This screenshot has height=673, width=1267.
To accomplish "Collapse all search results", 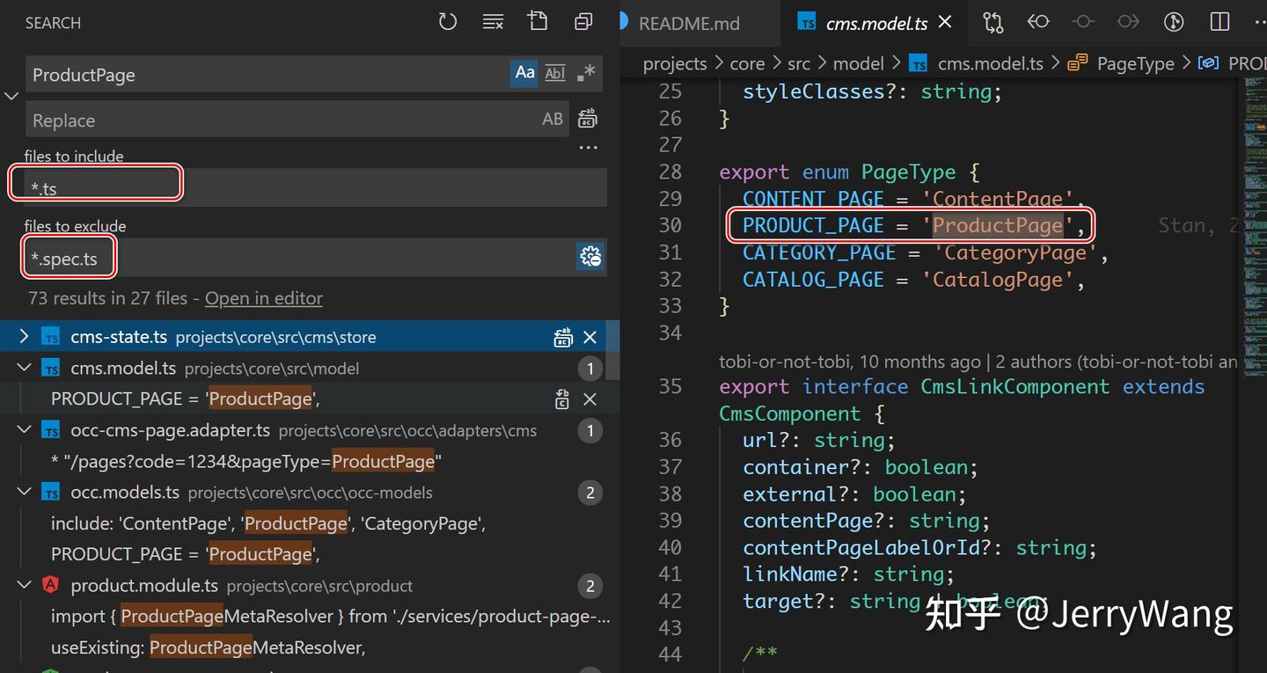I will [582, 22].
